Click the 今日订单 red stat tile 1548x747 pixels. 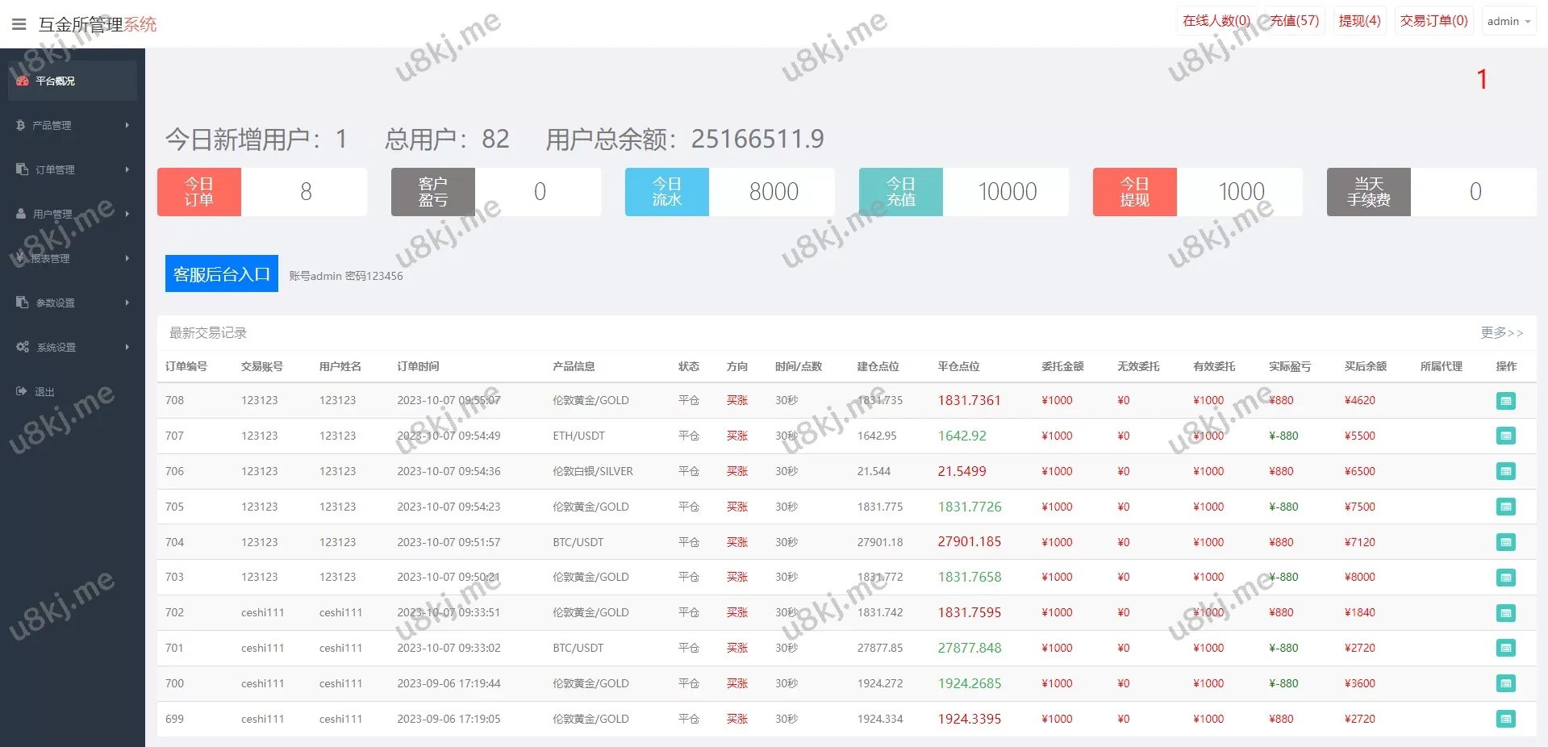[x=199, y=192]
